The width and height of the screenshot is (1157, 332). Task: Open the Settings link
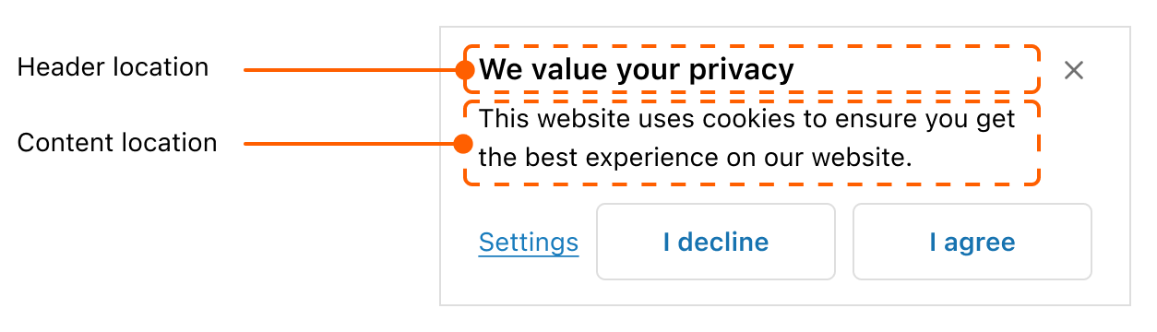tap(529, 243)
